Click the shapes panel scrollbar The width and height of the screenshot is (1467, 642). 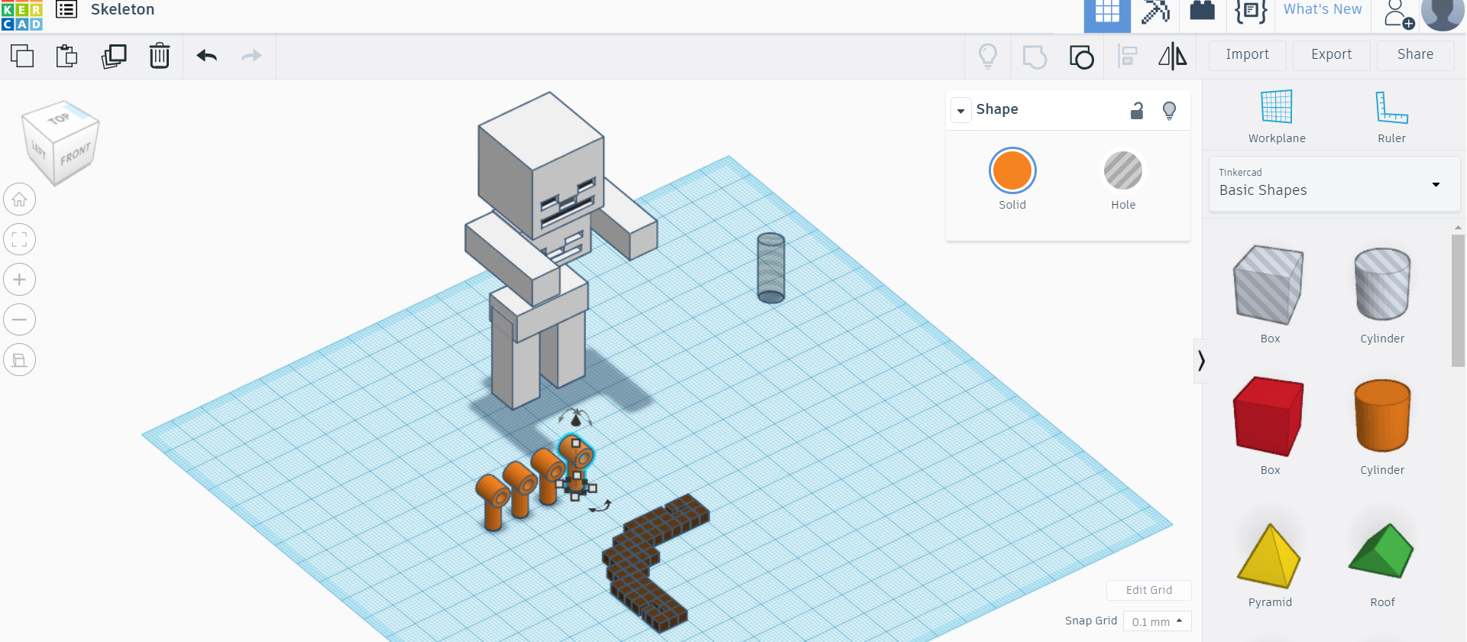point(1458,300)
